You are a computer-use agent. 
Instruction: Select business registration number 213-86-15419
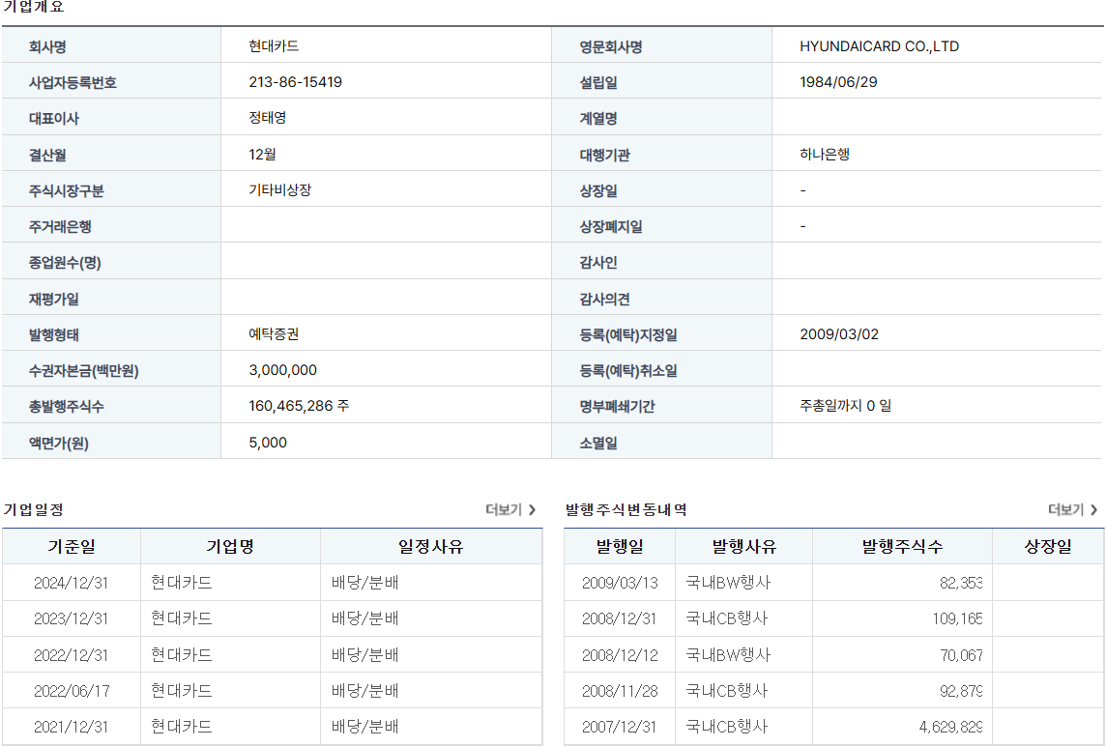[295, 82]
